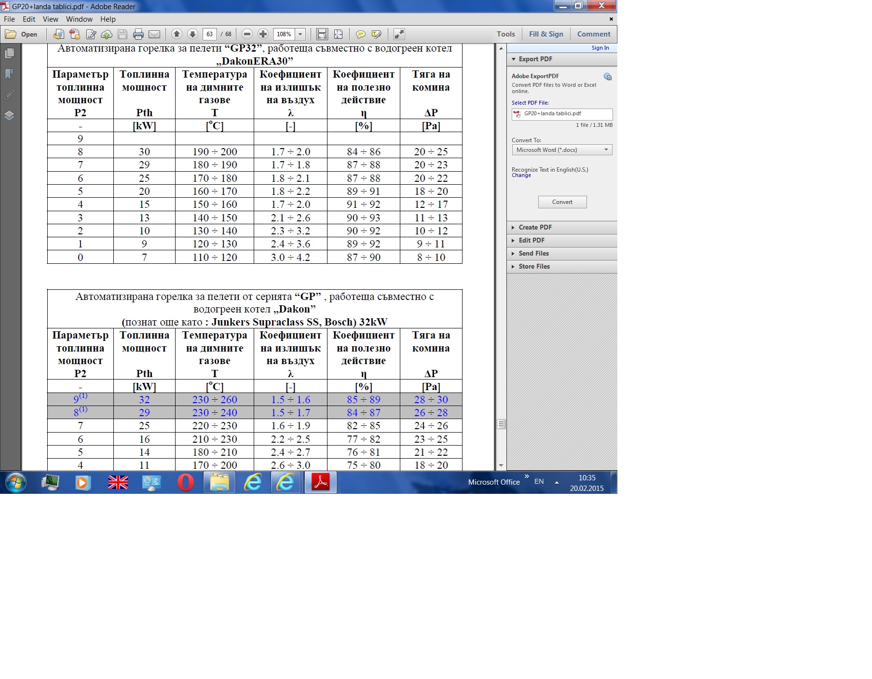
Task: Click the Print file icon
Action: tap(138, 34)
